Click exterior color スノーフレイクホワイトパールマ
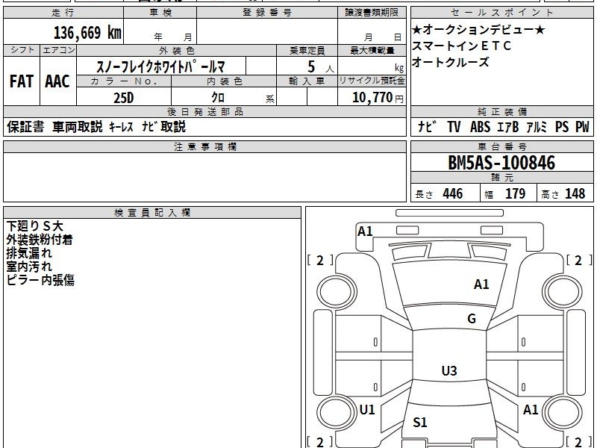The image size is (597, 448). [160, 66]
